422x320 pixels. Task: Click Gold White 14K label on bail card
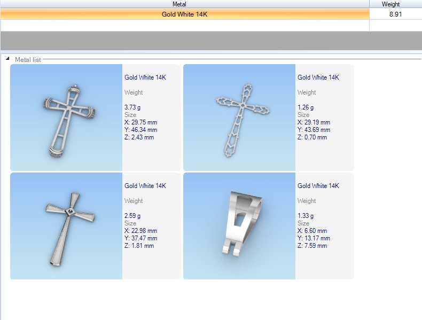pos(318,186)
